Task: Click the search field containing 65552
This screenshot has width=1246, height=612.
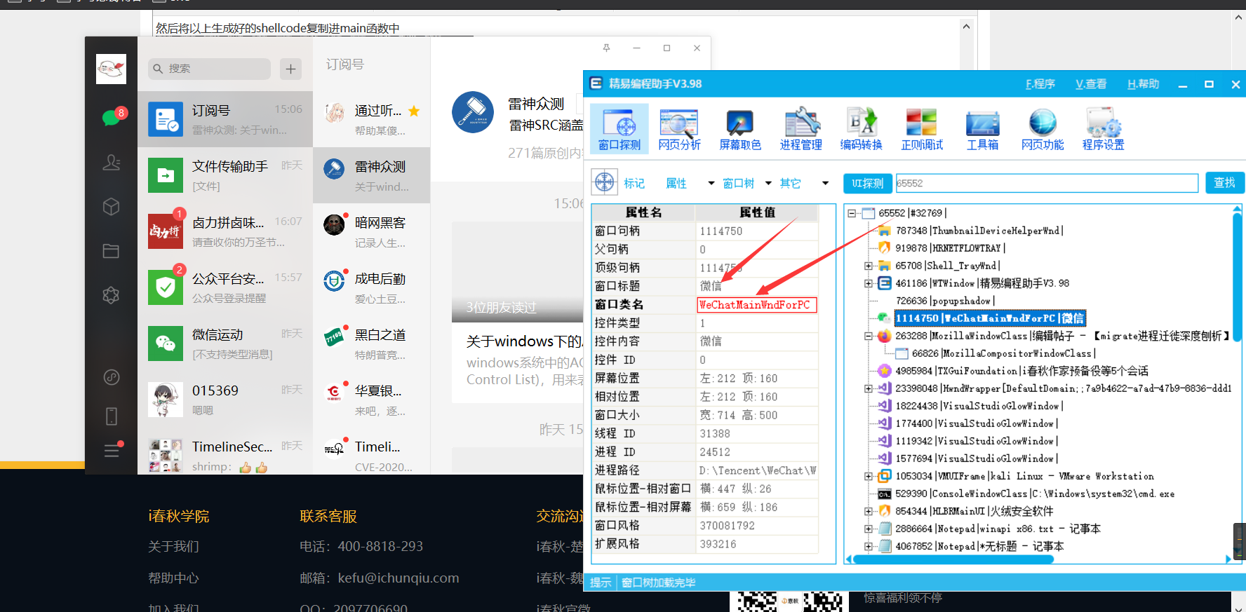Action: click(x=1047, y=184)
